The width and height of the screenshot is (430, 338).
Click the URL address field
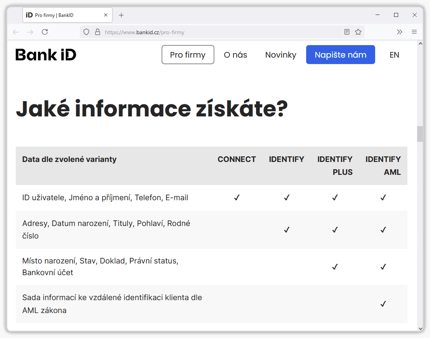(218, 32)
